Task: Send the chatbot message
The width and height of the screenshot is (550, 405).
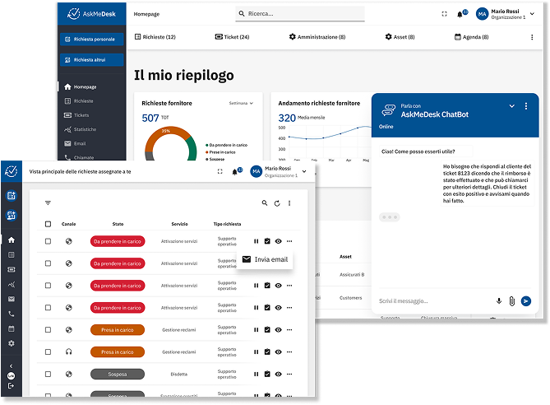Action: (526, 301)
